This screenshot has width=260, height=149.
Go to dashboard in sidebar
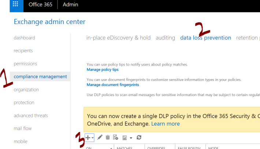click(x=25, y=38)
